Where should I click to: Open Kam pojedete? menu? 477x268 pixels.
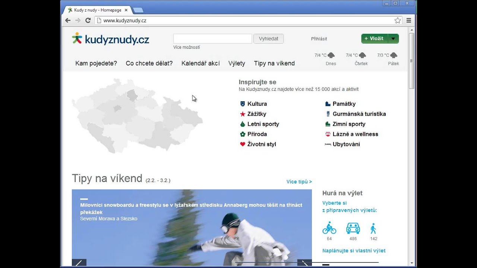pos(96,63)
